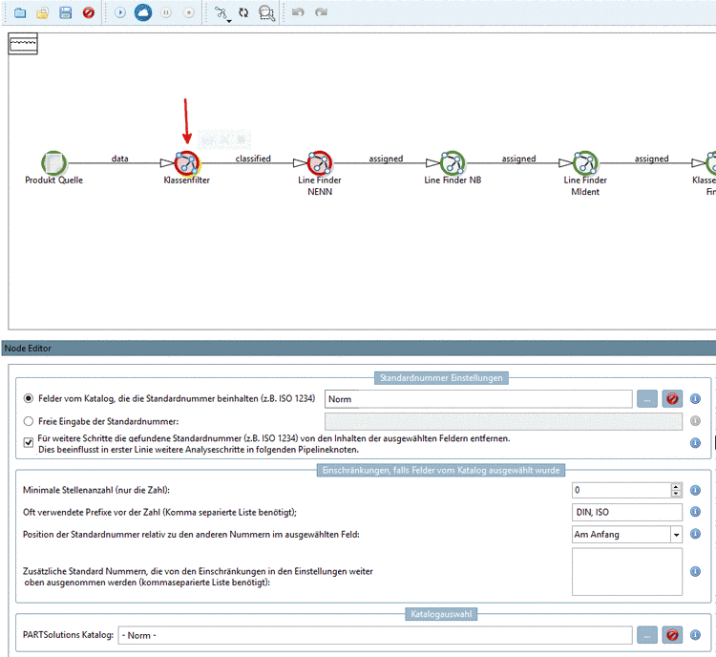Select the Klassenfilter node
The image size is (716, 657).
(187, 163)
